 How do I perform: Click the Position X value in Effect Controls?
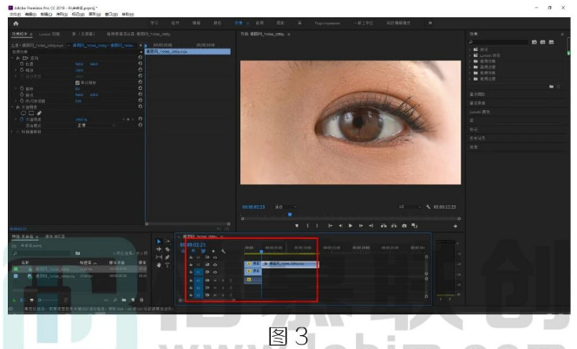point(79,63)
